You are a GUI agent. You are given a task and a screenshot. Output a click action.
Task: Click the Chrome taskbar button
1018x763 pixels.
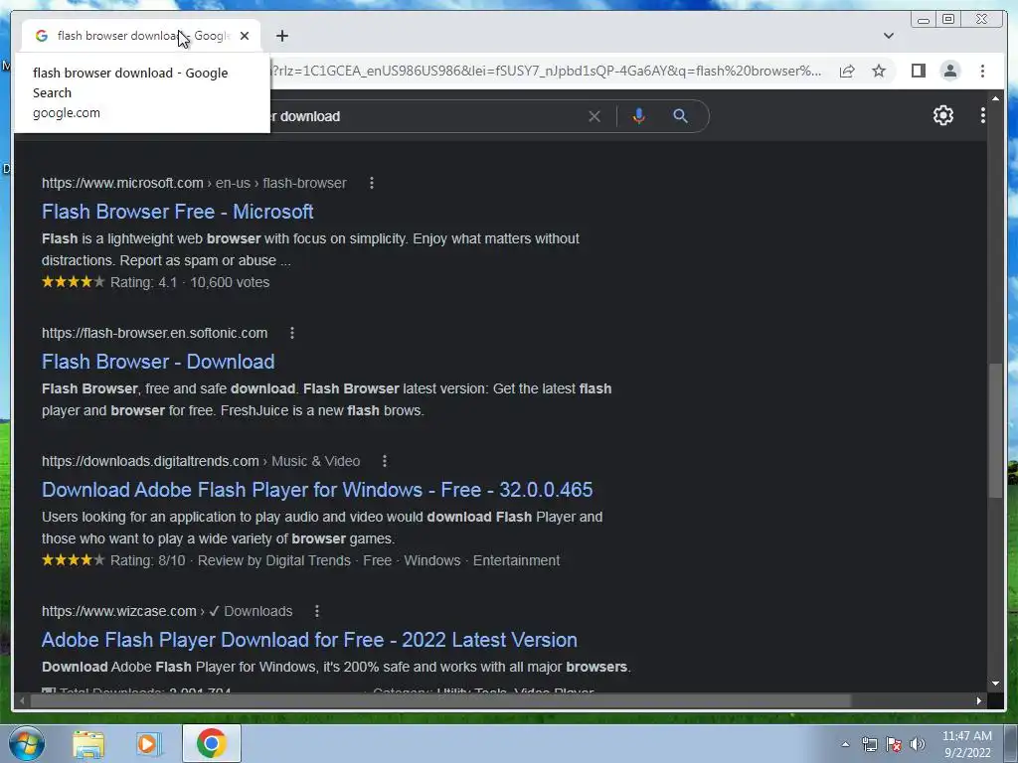tap(211, 743)
